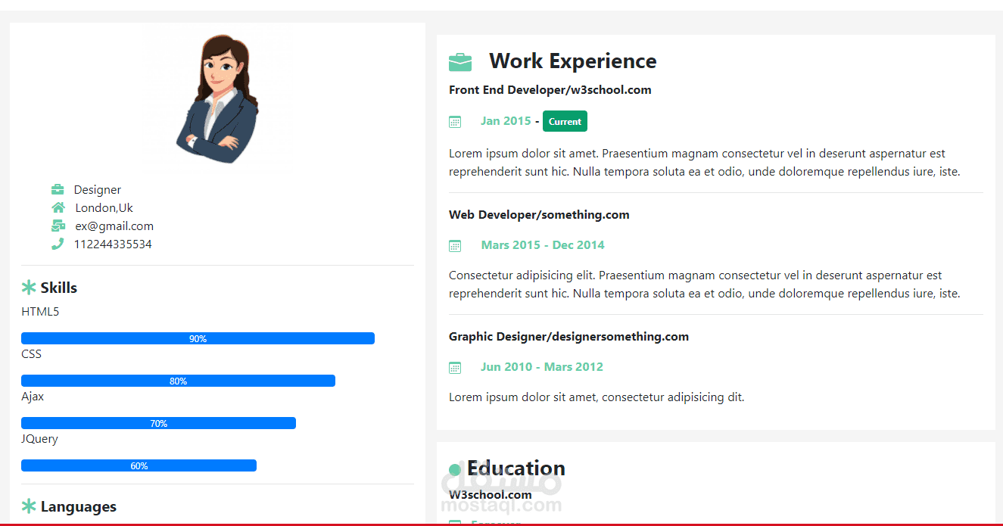
Task: Click the briefcase icon beside Designer
Action: pyautogui.click(x=58, y=189)
